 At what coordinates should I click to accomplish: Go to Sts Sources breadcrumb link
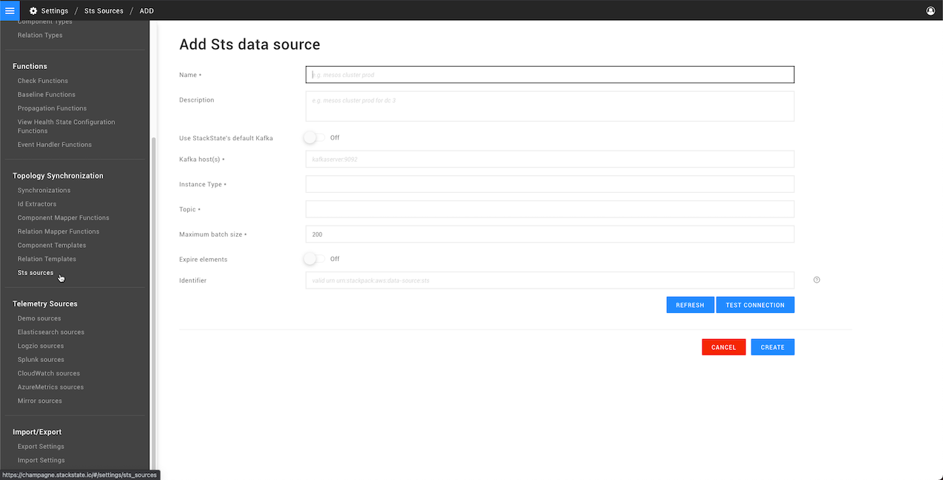(104, 11)
